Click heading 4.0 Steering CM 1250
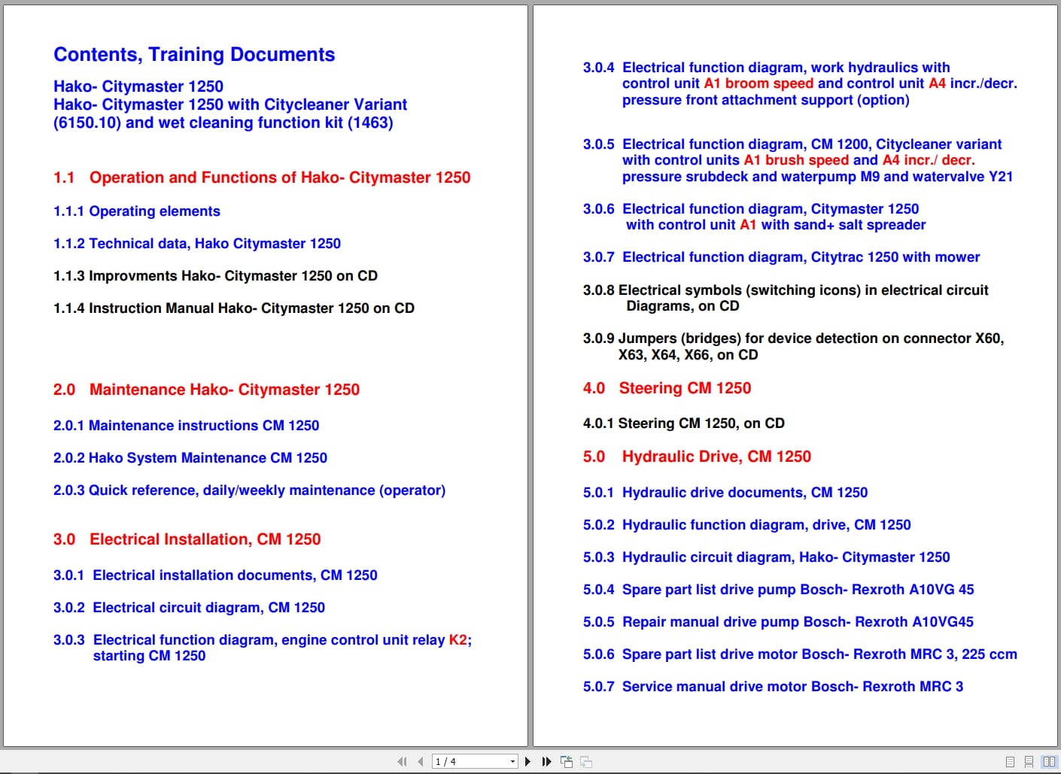 click(x=667, y=388)
